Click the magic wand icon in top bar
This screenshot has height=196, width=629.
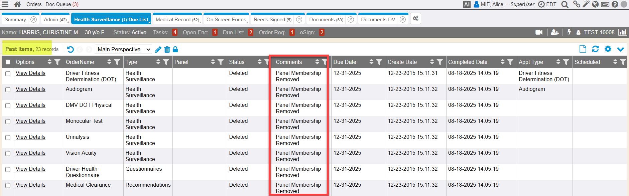click(x=586, y=4)
